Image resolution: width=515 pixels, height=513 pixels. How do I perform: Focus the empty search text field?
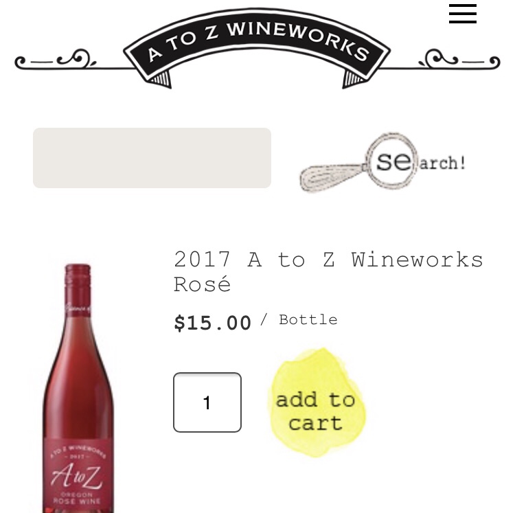(152, 158)
